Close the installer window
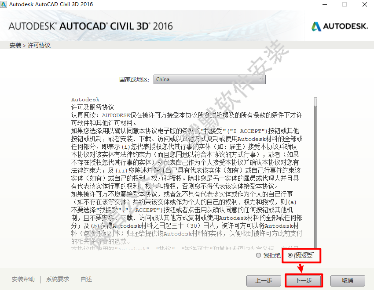Image resolution: width=374 pixels, height=290 pixels. pyautogui.click(x=365, y=4)
